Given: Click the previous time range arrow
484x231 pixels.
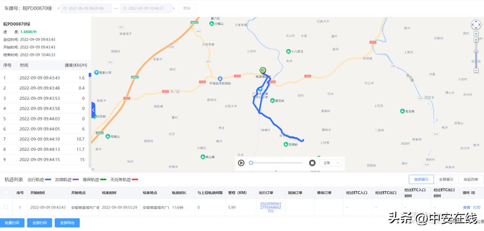Looking at the screenshot, I should [x=58, y=9].
